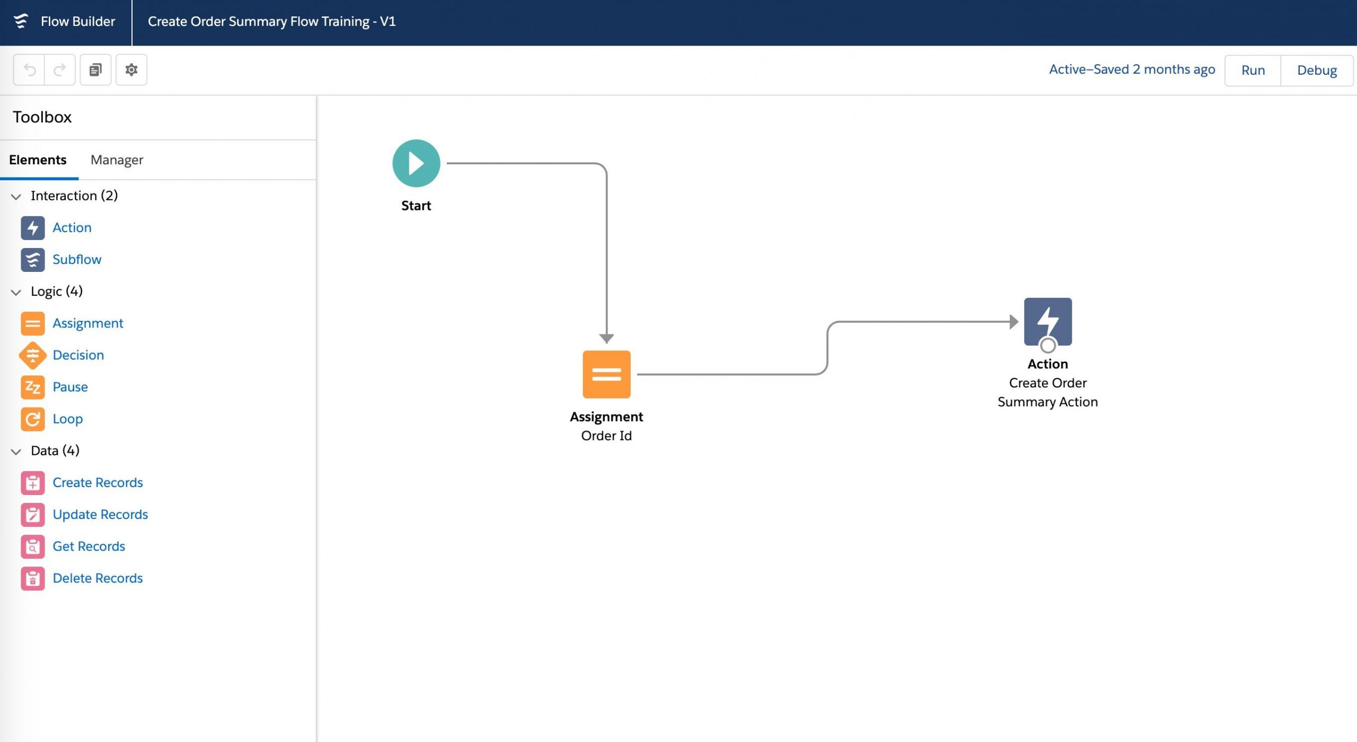
Task: Click the Duplicate element icon
Action: [95, 69]
